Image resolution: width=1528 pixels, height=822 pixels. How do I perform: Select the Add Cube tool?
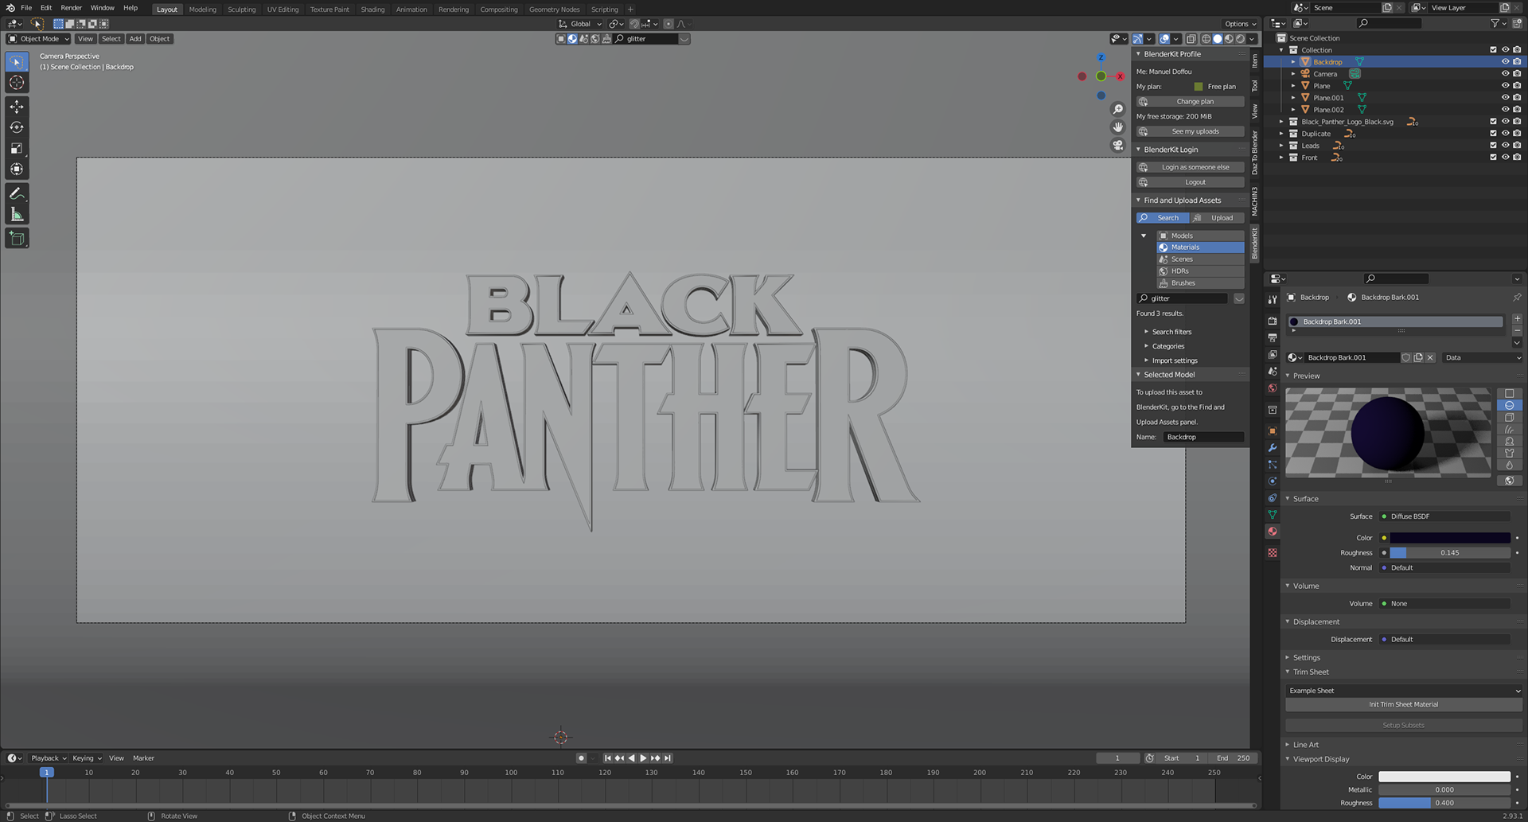(x=17, y=238)
